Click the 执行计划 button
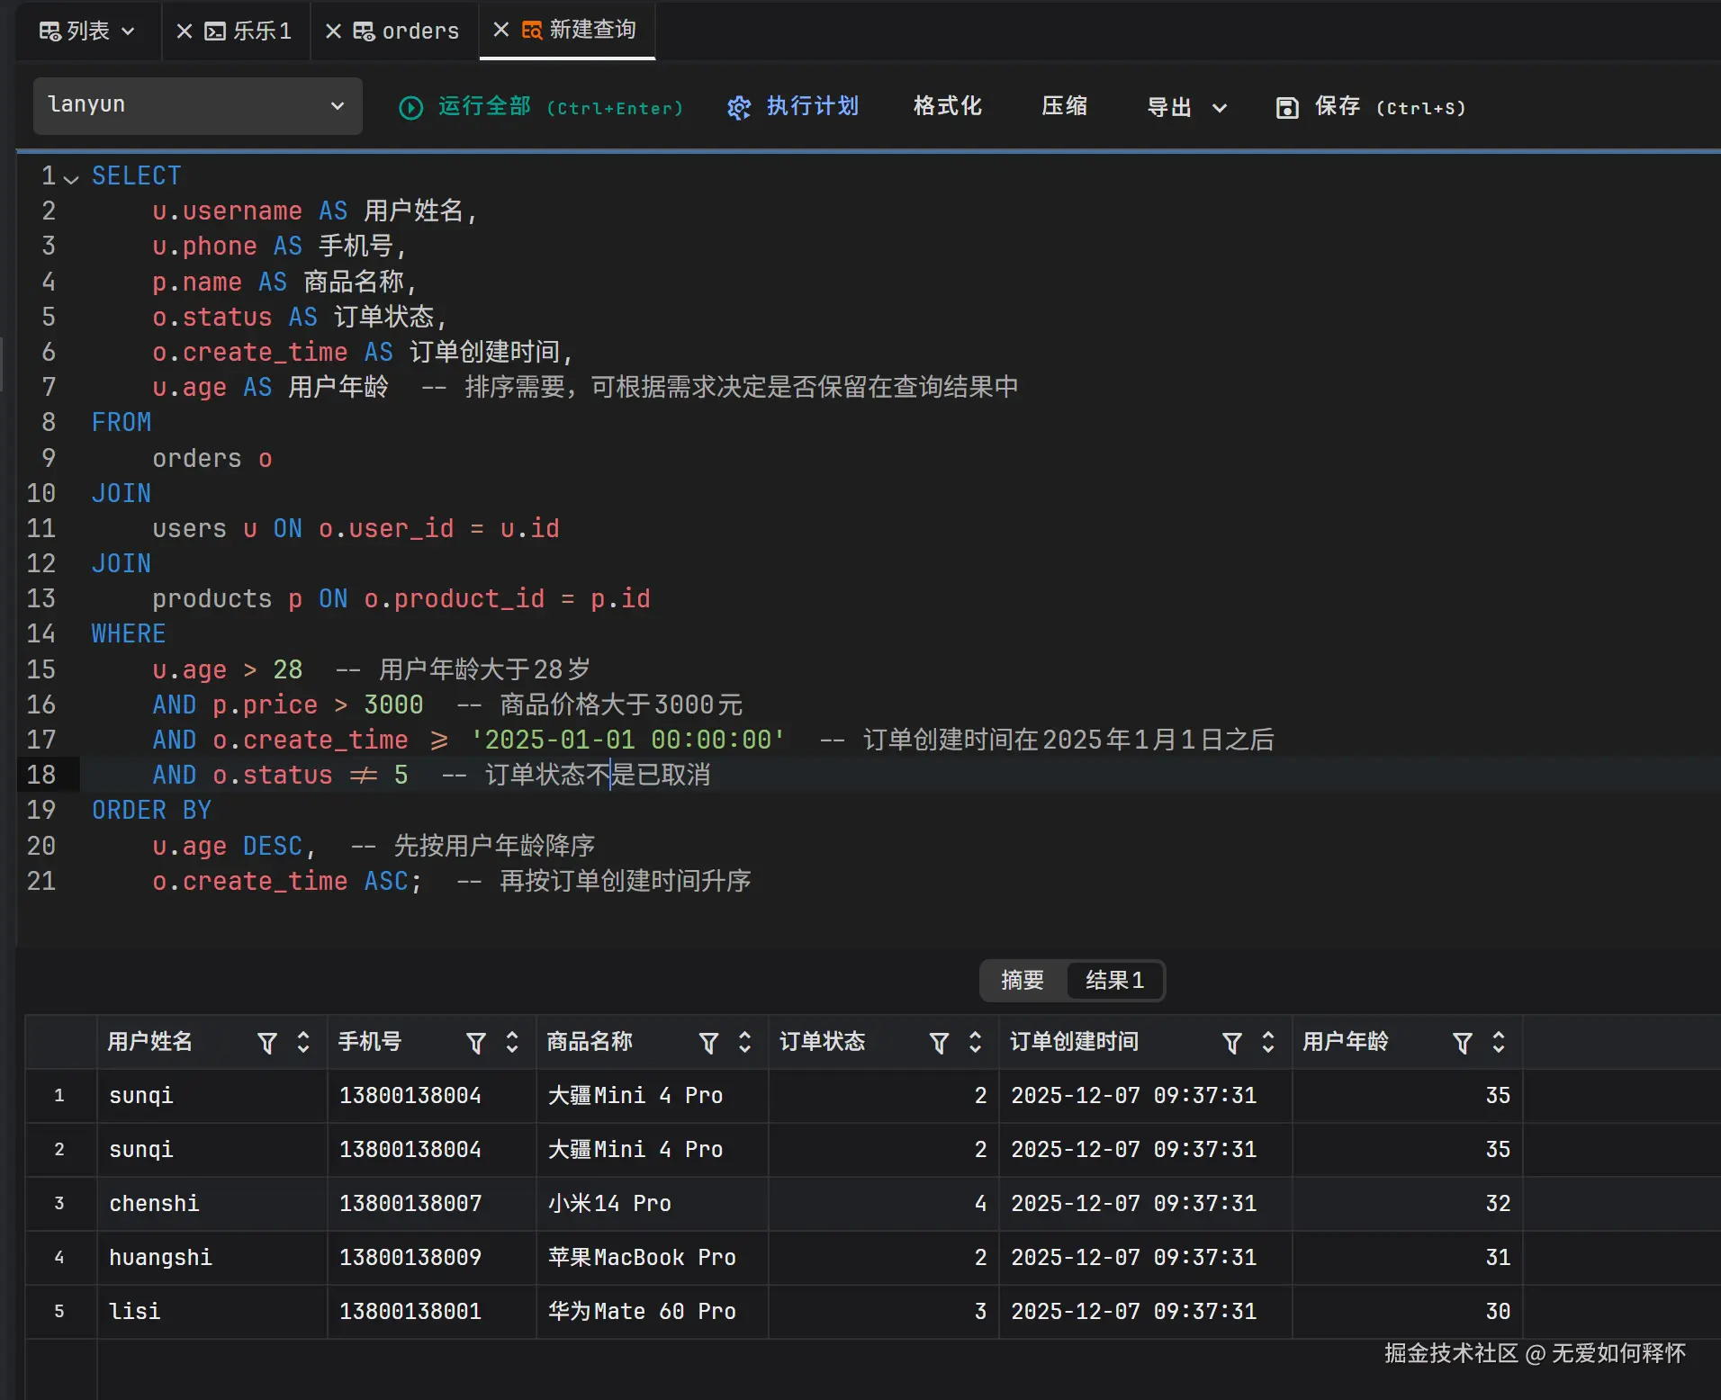Screen dimensions: 1721x1400 793,107
